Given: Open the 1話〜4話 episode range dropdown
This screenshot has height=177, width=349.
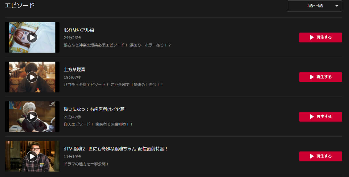Looking at the screenshot, I should [315, 6].
